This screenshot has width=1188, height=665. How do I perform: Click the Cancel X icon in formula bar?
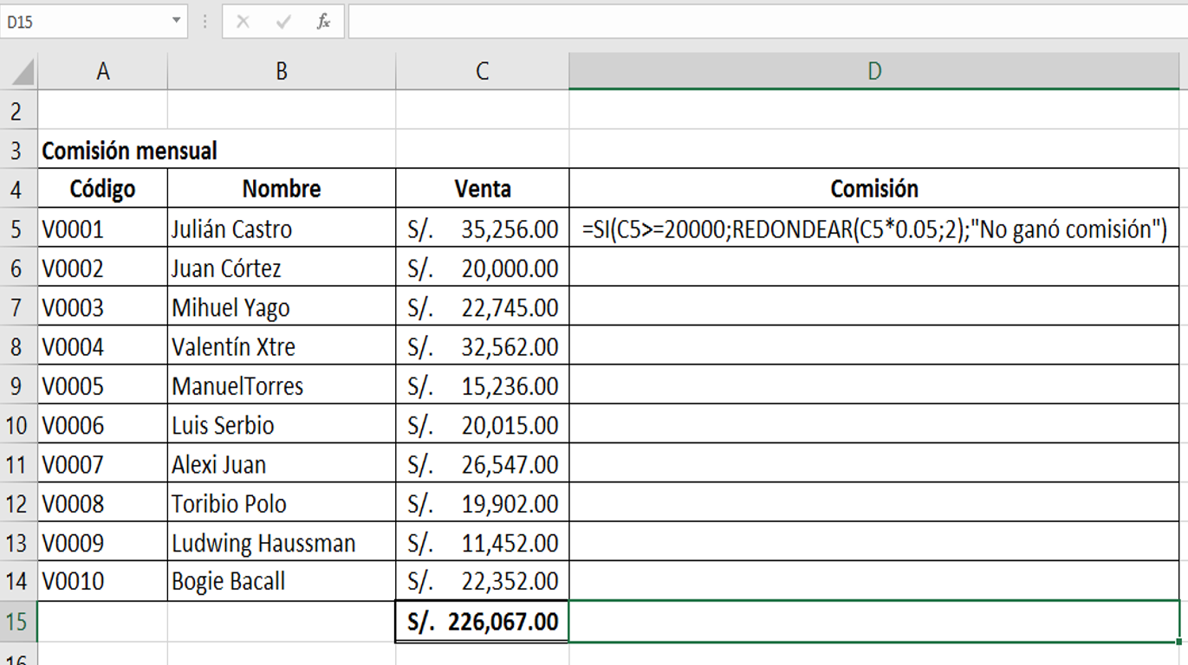point(243,23)
